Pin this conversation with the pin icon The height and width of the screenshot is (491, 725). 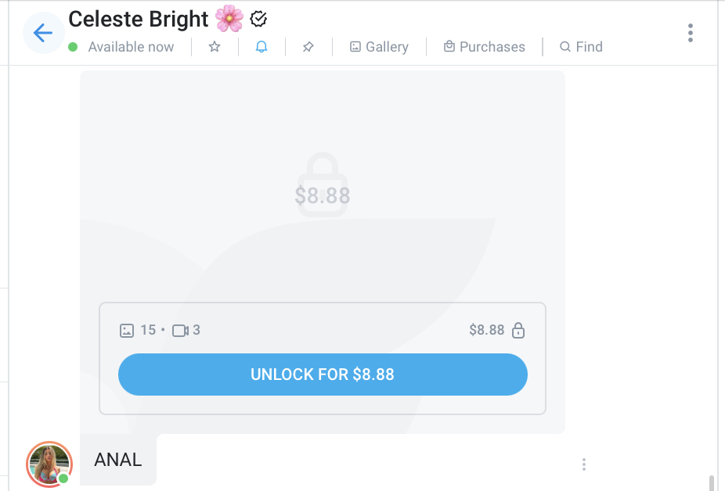[308, 47]
